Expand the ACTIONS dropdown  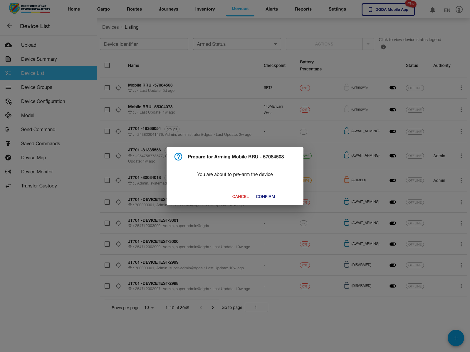point(368,44)
